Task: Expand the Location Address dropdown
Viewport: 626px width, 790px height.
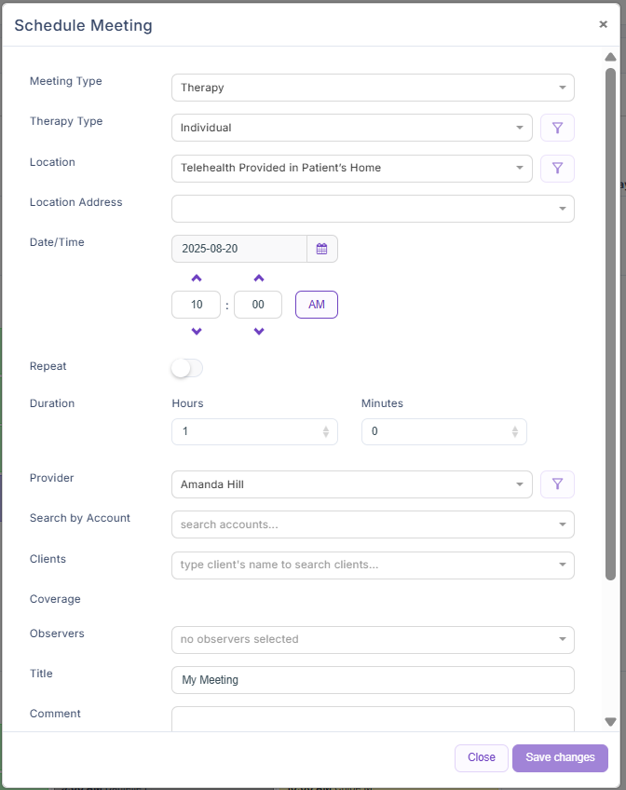Action: (373, 209)
